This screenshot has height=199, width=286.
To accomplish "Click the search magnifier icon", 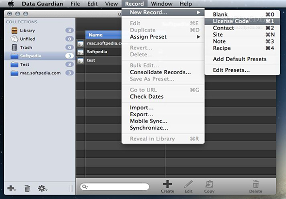I will [85, 186].
